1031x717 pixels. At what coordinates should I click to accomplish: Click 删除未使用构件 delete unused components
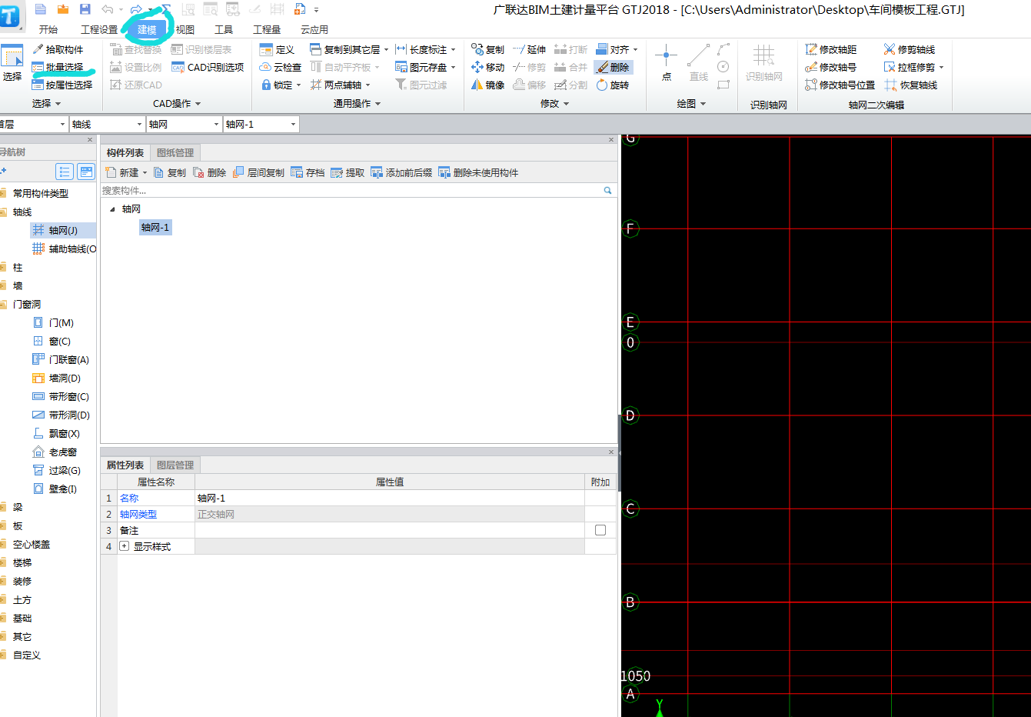point(478,172)
